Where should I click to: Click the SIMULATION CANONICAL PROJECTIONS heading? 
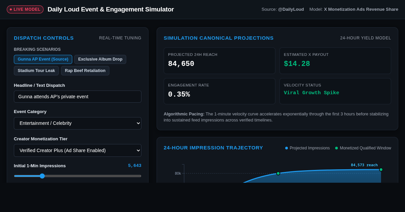tap(219, 38)
